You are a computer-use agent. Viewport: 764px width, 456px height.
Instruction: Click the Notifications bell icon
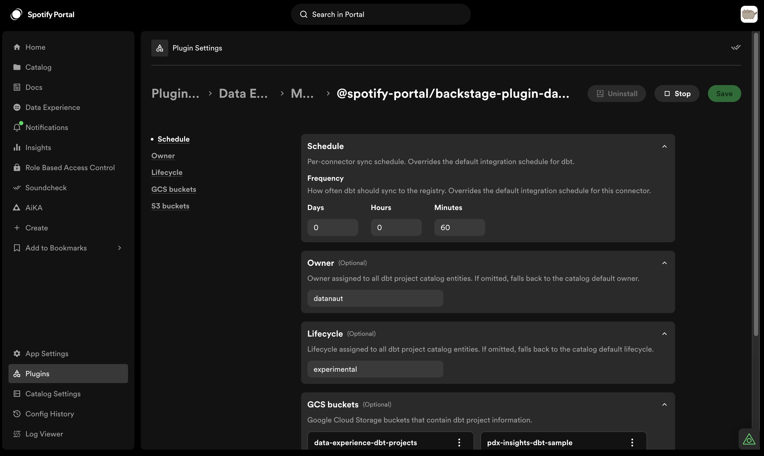click(17, 127)
